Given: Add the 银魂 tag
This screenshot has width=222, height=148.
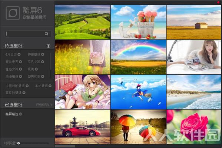Looking at the screenshot, I should (36, 69).
